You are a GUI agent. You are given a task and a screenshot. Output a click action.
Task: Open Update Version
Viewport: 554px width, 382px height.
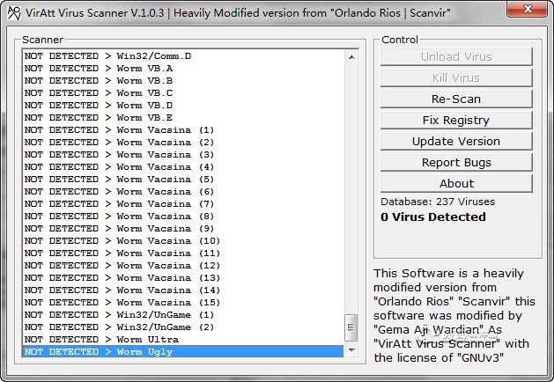tap(456, 142)
